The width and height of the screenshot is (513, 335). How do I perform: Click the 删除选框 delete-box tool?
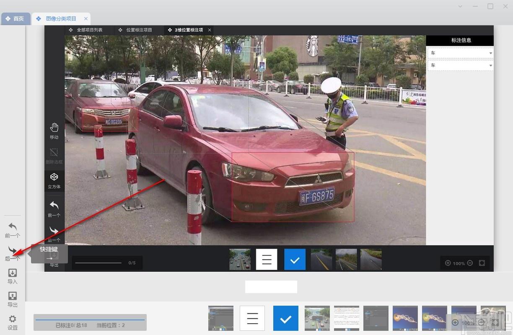(x=54, y=155)
